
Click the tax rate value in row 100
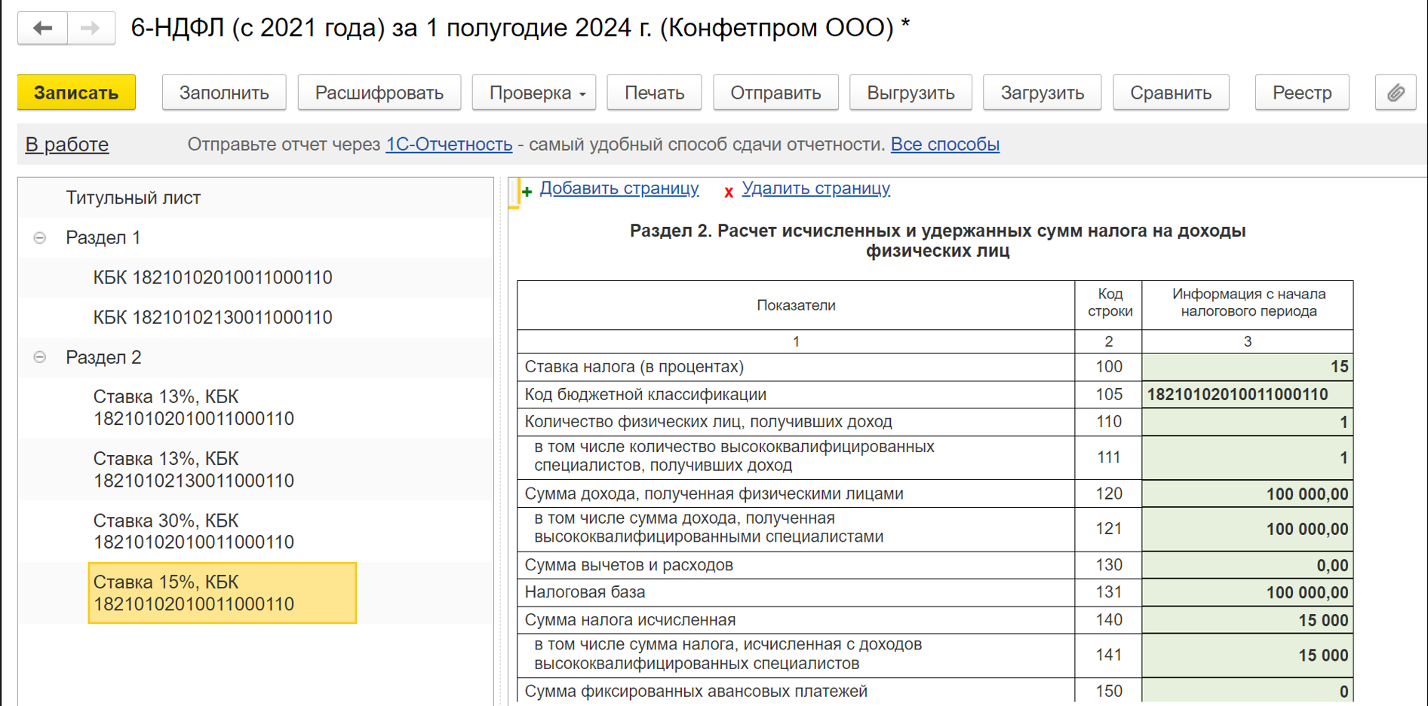point(1247,367)
